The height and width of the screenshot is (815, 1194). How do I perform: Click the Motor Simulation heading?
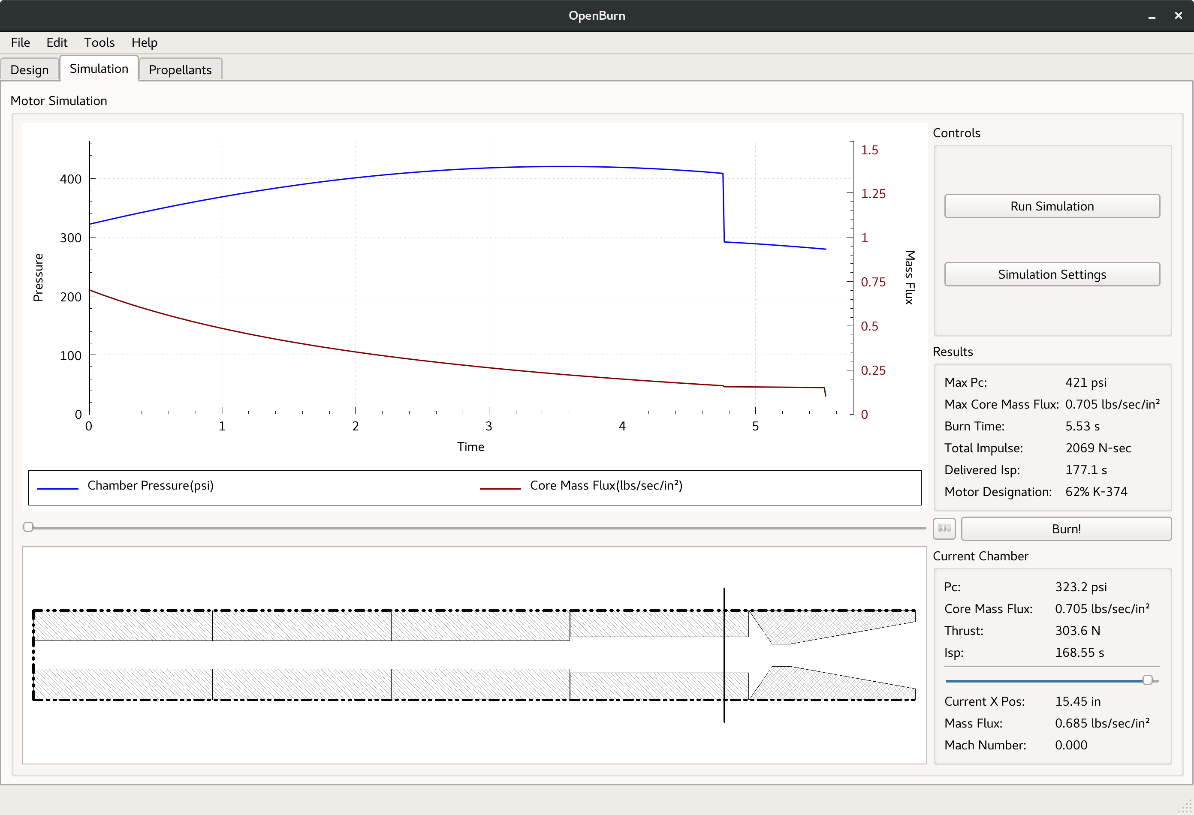pos(59,101)
